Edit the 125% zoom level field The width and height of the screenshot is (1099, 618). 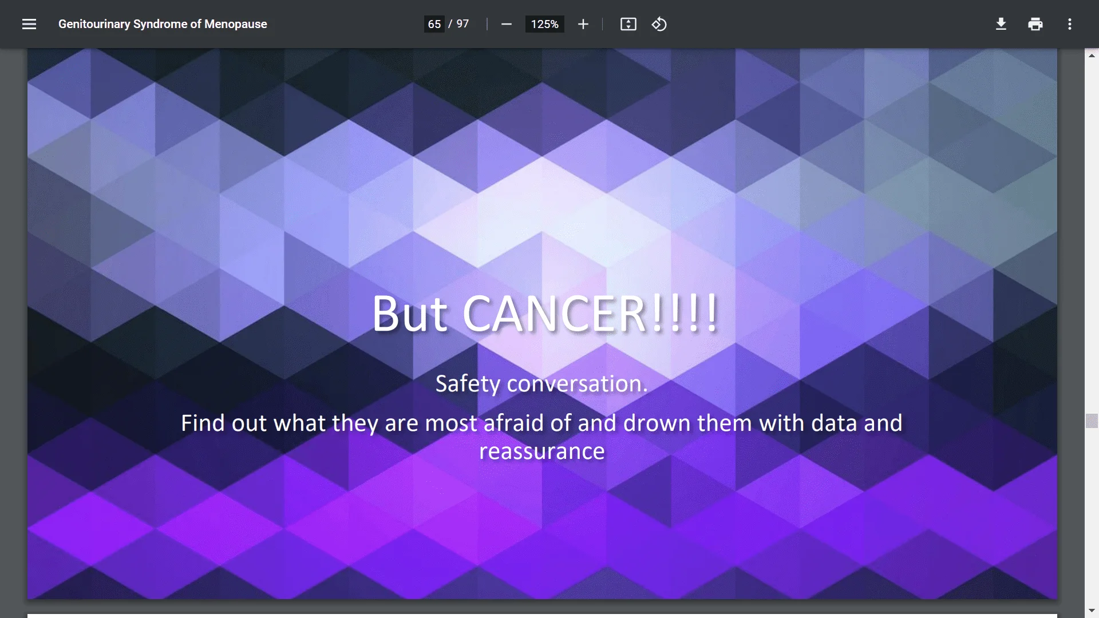[x=544, y=24]
